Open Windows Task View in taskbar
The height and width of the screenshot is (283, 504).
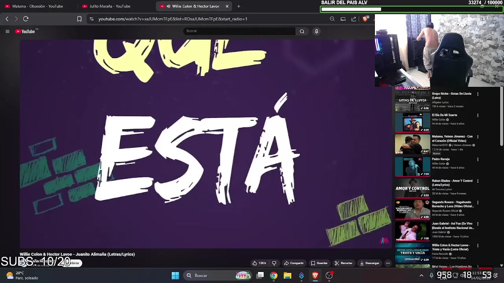pos(260,276)
